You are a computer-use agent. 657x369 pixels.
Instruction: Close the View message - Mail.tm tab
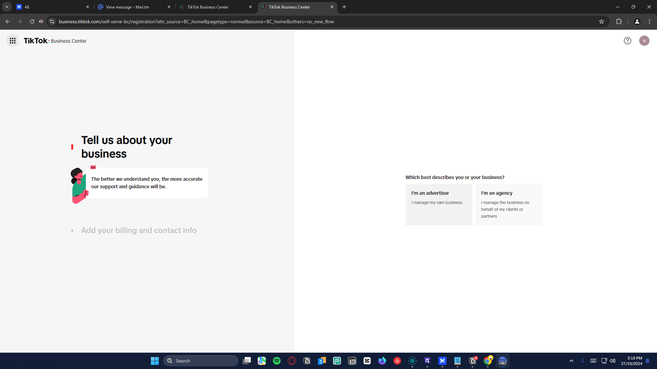coord(169,7)
